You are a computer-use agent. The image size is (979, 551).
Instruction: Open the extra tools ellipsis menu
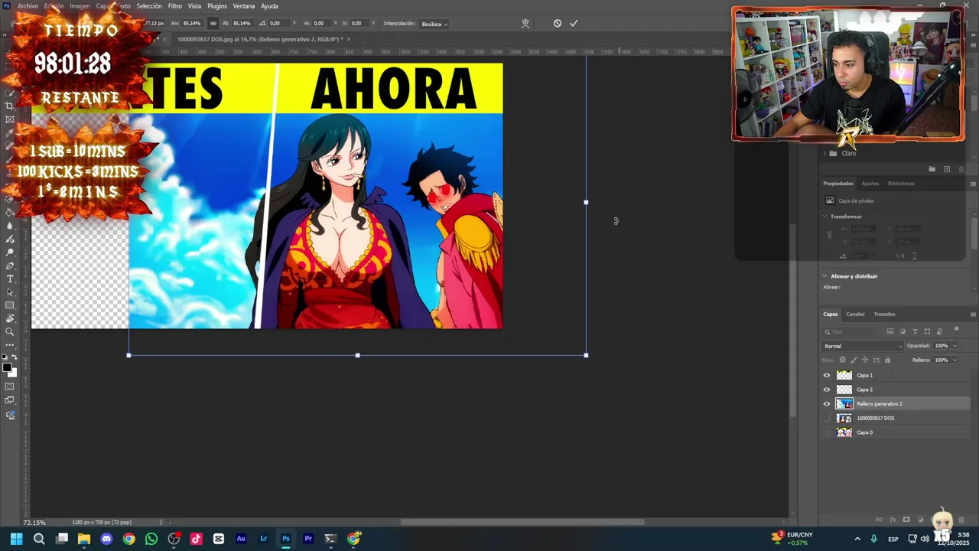pos(10,344)
